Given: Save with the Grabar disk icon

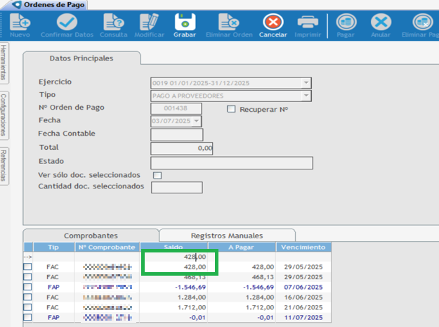Looking at the screenshot, I should 185,24.
